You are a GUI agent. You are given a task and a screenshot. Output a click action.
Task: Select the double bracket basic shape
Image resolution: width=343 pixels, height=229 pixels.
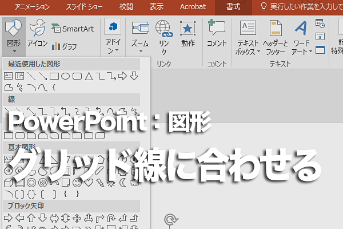[x=19, y=194]
